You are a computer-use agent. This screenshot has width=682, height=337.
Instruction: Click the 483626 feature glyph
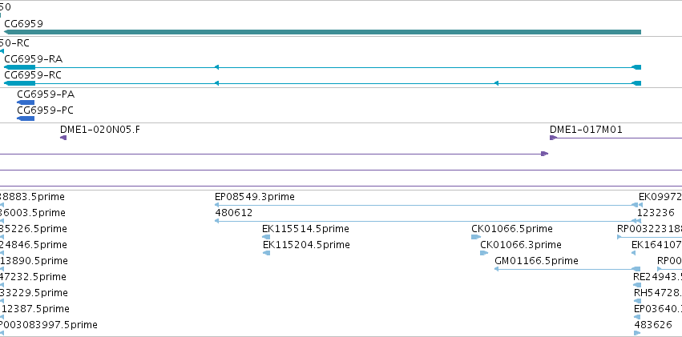point(637,333)
